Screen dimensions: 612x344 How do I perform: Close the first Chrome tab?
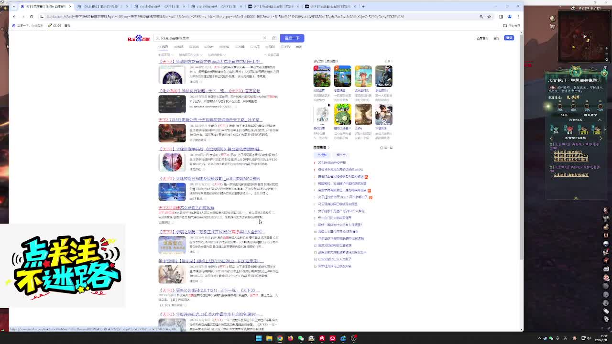click(x=70, y=6)
